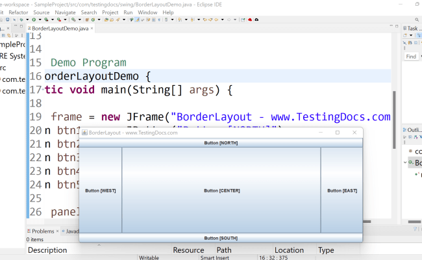Minimize the editor area
Viewport: 422px width, 260px height.
coord(391,26)
